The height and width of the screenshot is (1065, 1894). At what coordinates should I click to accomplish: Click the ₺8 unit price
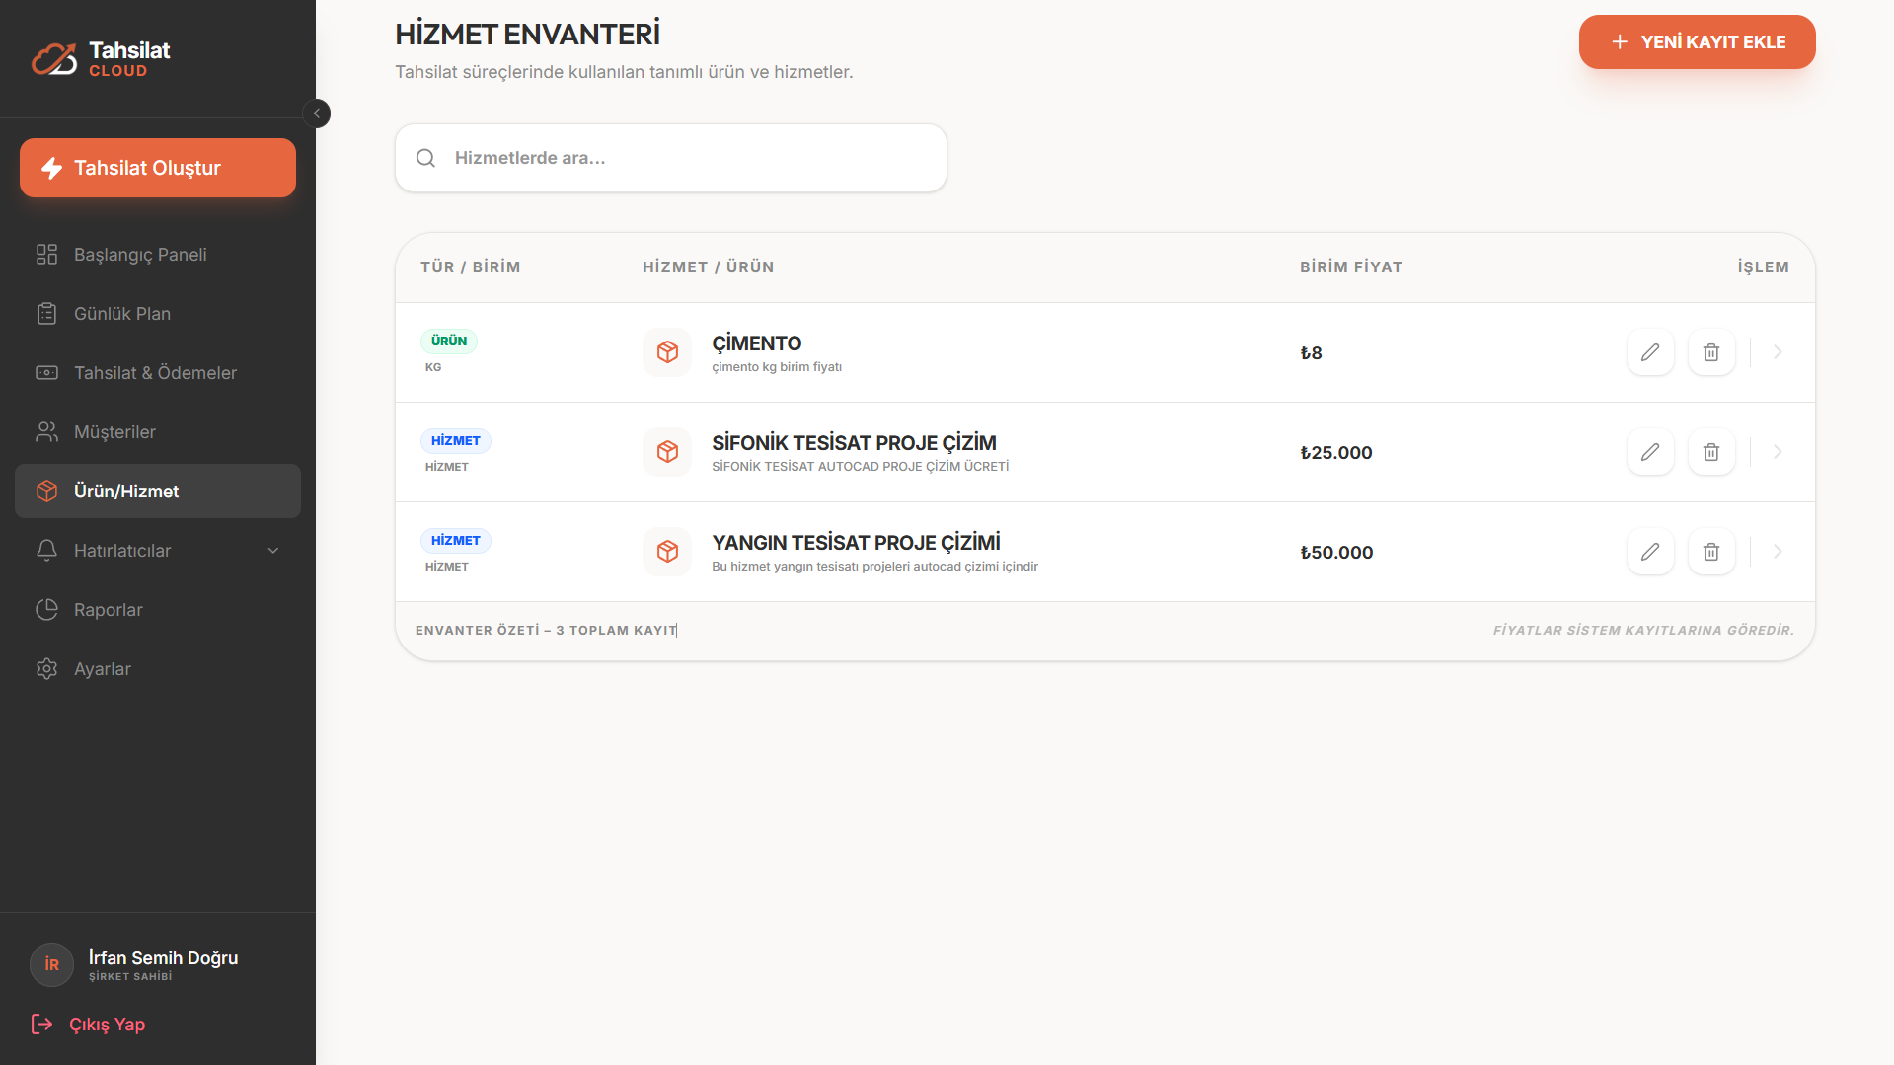click(1311, 353)
